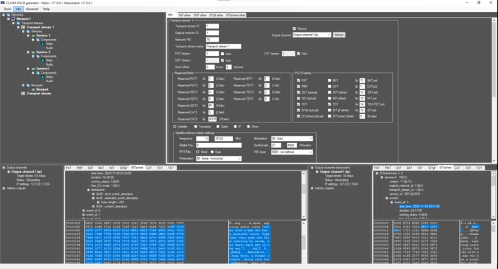Click the Video component icon under Service 2
The image size is (498, 269).
pyautogui.click(x=43, y=60)
